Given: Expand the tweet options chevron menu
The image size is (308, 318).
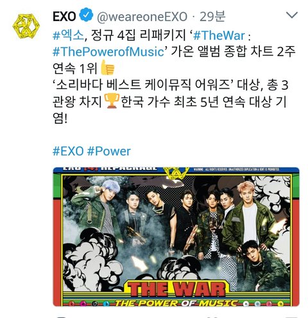Looking at the screenshot, I should [x=292, y=15].
